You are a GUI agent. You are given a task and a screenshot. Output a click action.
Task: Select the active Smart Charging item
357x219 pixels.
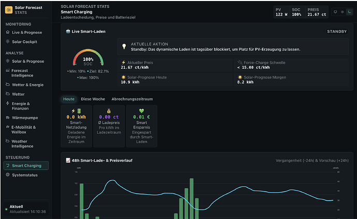pyautogui.click(x=26, y=166)
